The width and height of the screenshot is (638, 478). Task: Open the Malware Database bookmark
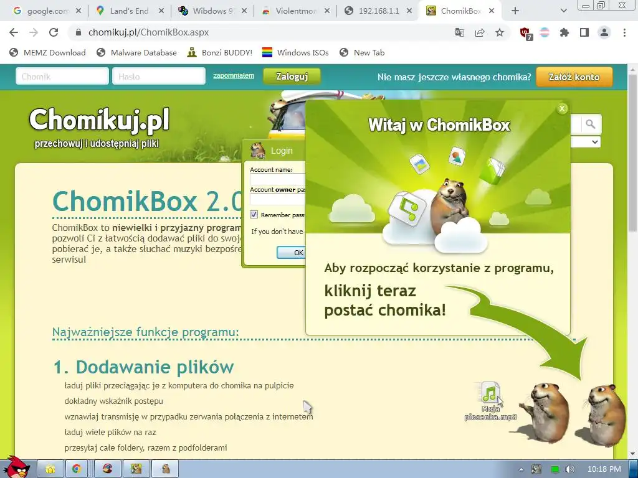[x=136, y=52]
